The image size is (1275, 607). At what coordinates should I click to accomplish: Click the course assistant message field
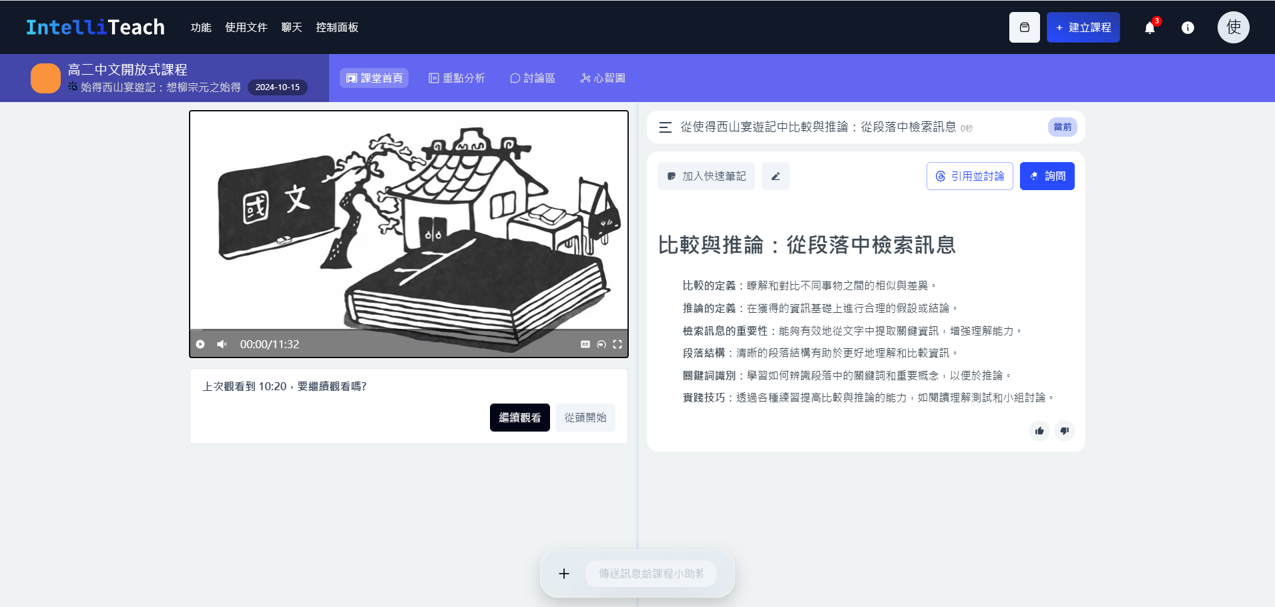651,574
